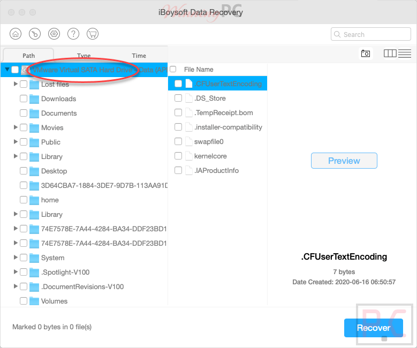Click the File Name column header
The height and width of the screenshot is (348, 417).
(199, 70)
